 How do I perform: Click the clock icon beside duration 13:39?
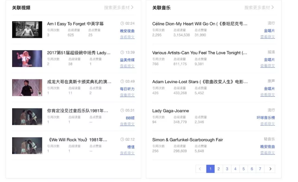(x=122, y=52)
